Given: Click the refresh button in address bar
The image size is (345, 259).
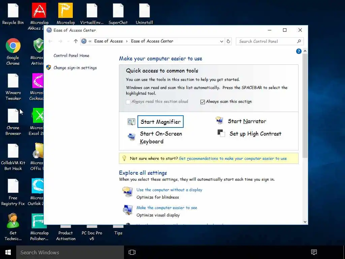Looking at the screenshot, I should pyautogui.click(x=228, y=41).
